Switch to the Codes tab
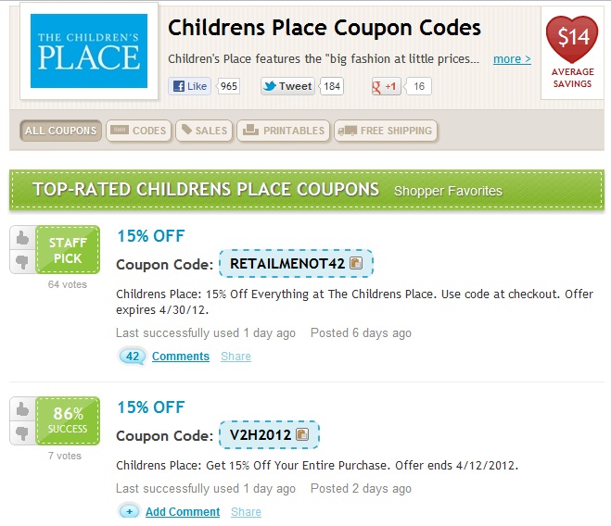 139,131
